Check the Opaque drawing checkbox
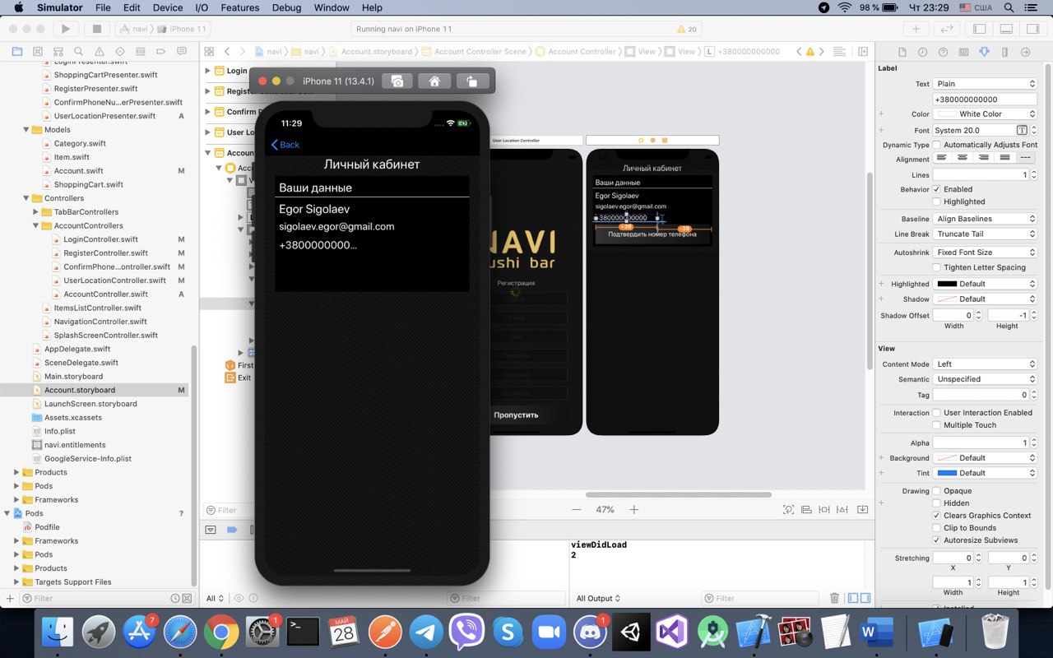 tap(936, 491)
